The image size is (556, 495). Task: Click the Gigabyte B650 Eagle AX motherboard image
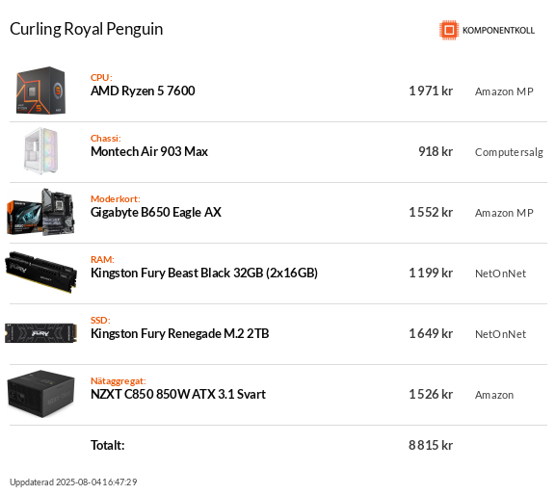(x=40, y=212)
